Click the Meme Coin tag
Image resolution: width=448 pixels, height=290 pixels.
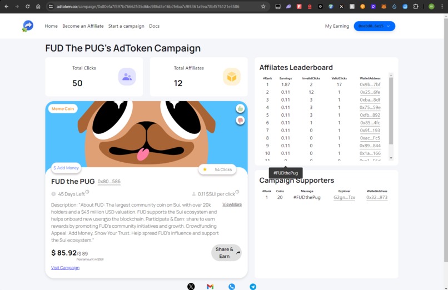point(63,108)
